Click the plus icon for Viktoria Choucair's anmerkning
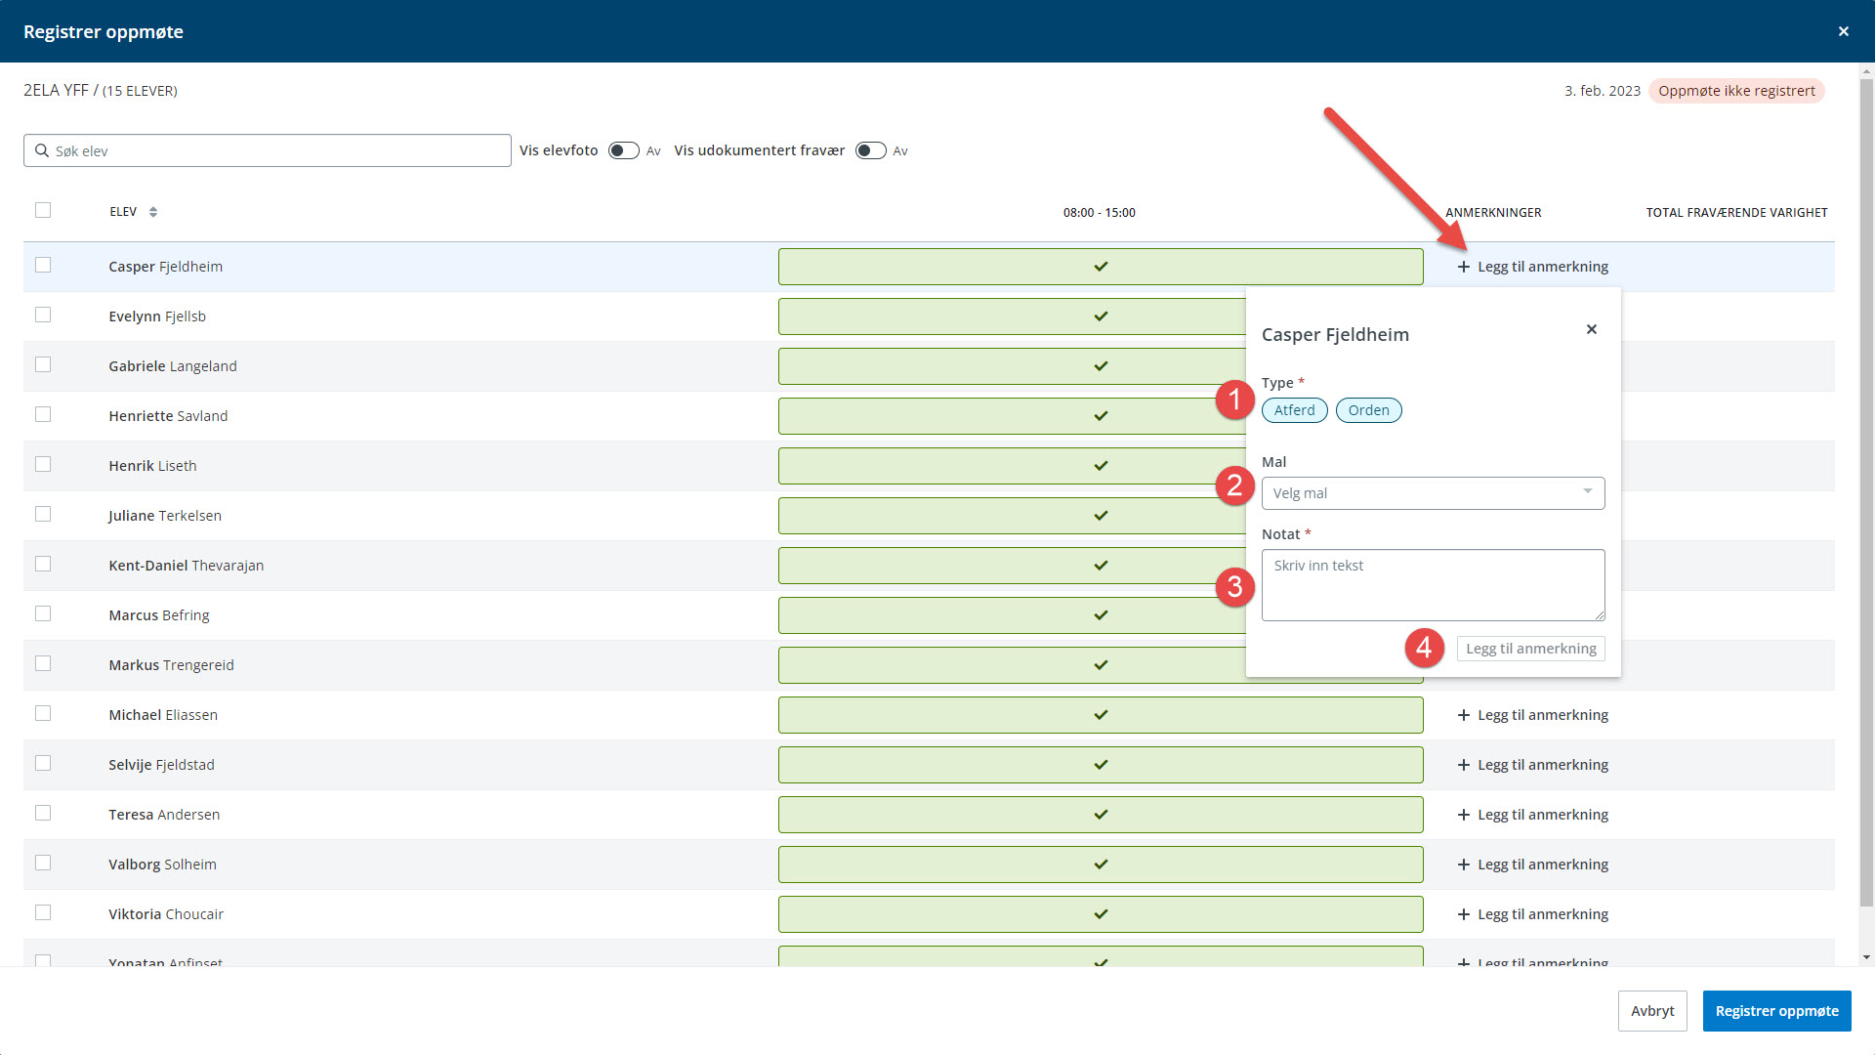This screenshot has height=1055, width=1875. [1464, 914]
